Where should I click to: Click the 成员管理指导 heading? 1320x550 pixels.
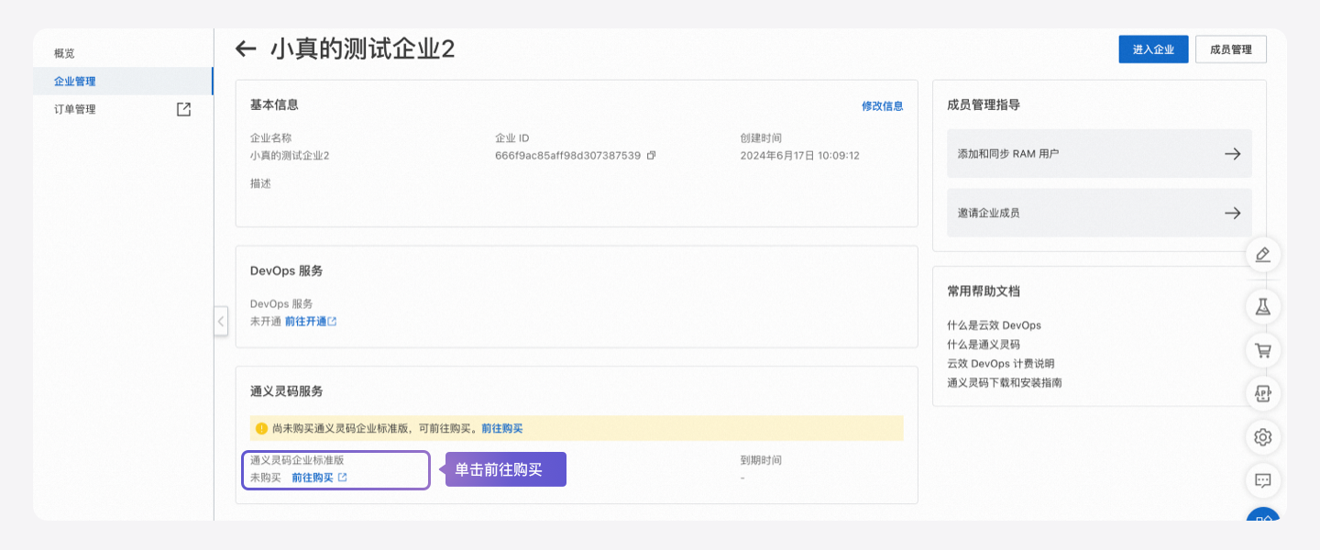pos(984,105)
